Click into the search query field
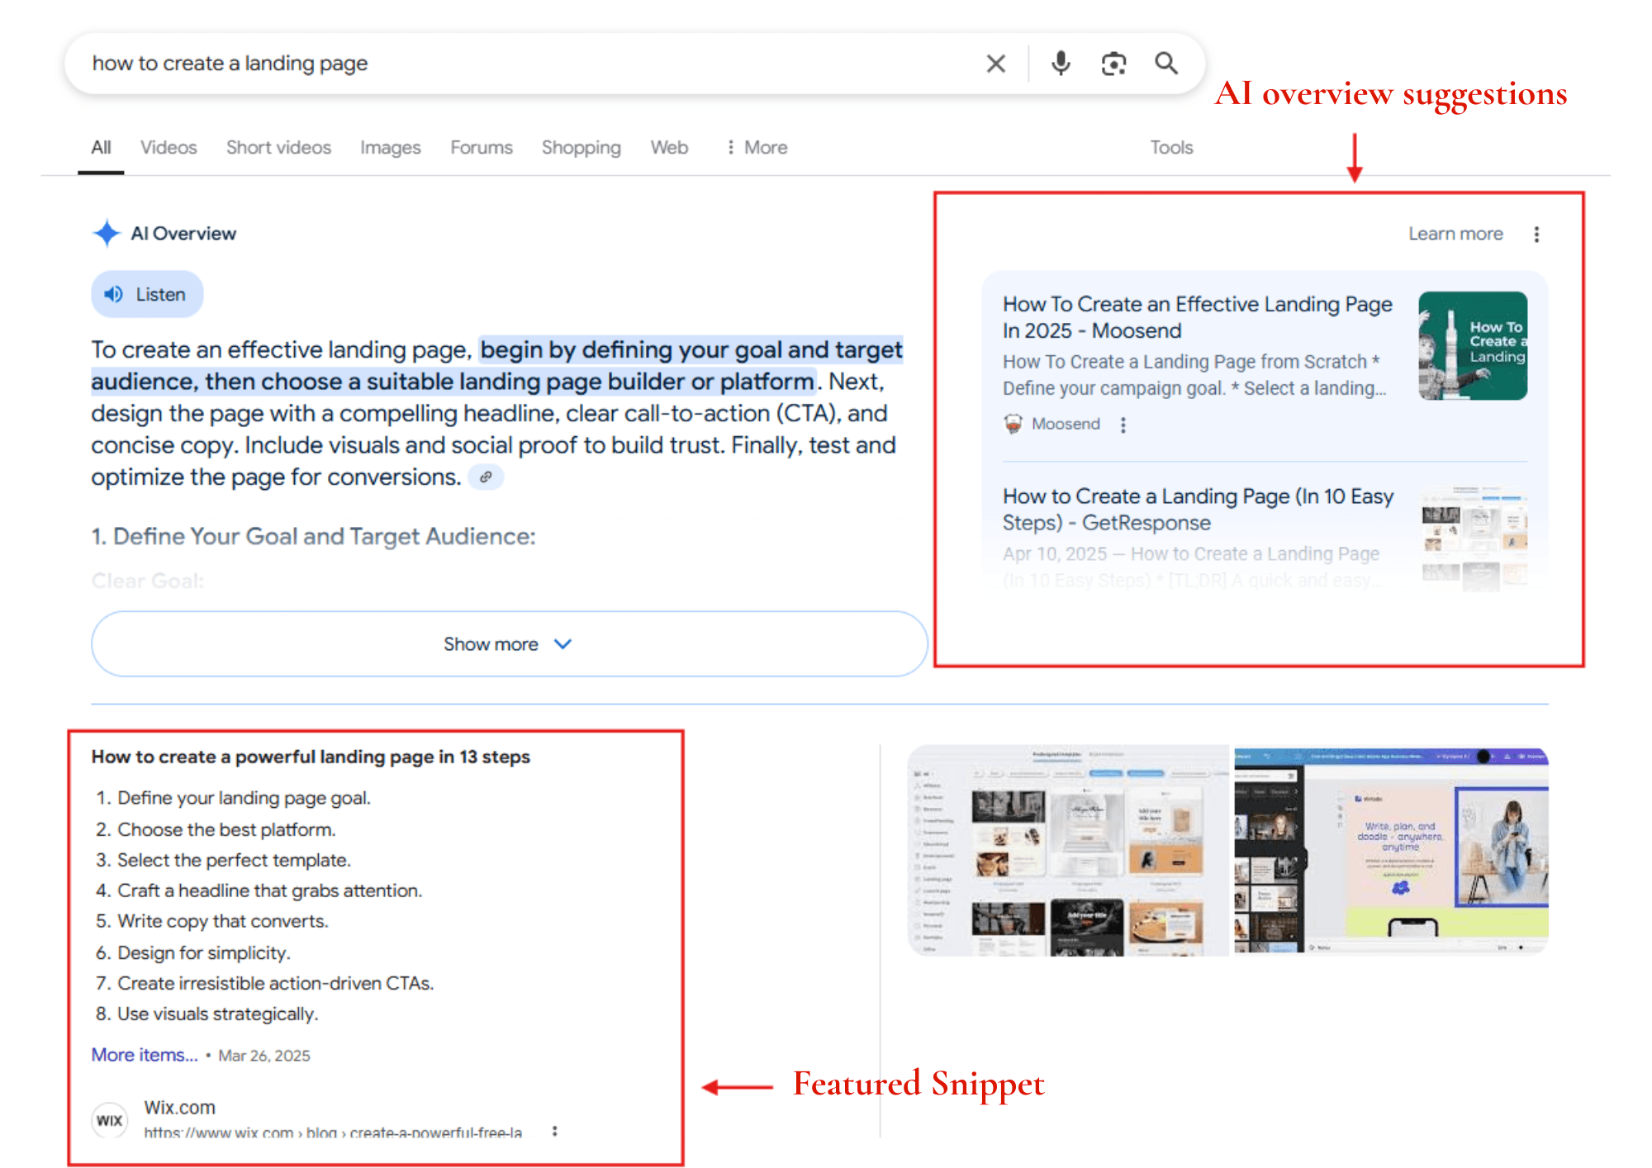 [x=529, y=64]
